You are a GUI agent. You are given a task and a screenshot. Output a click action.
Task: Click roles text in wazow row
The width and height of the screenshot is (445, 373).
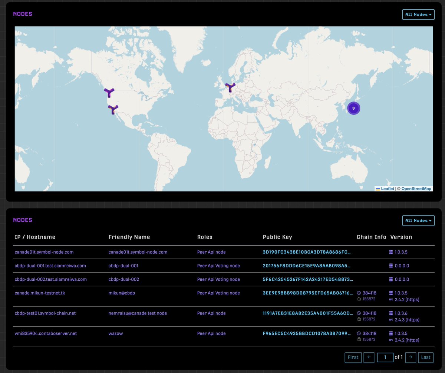tap(211, 333)
